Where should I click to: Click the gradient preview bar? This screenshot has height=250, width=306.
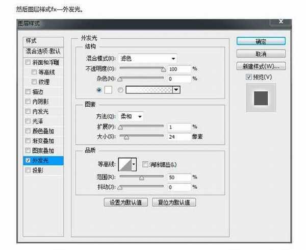[x=149, y=90]
